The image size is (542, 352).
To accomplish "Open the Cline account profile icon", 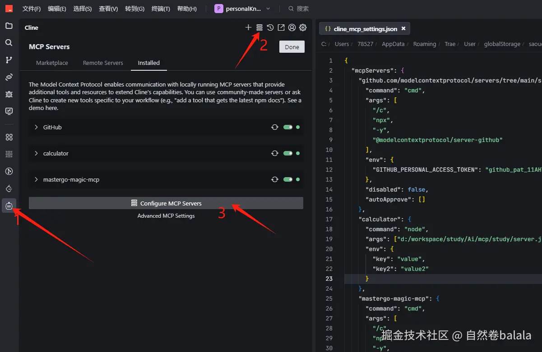I will [292, 27].
